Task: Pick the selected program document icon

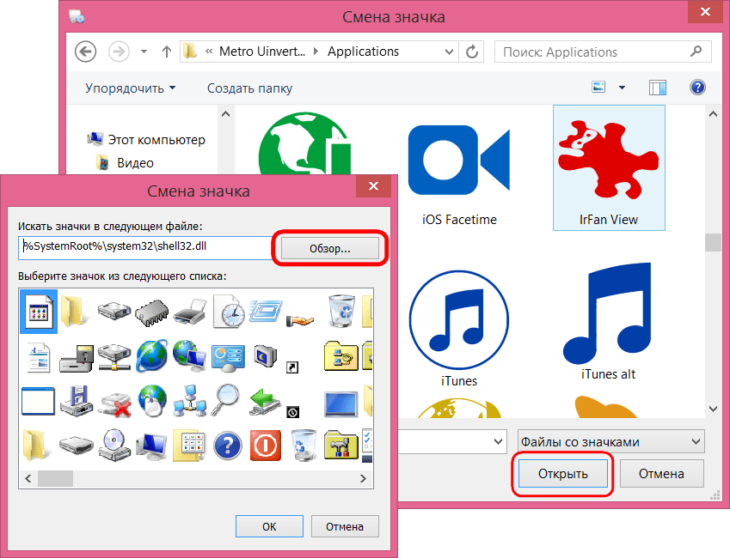Action: click(x=39, y=312)
